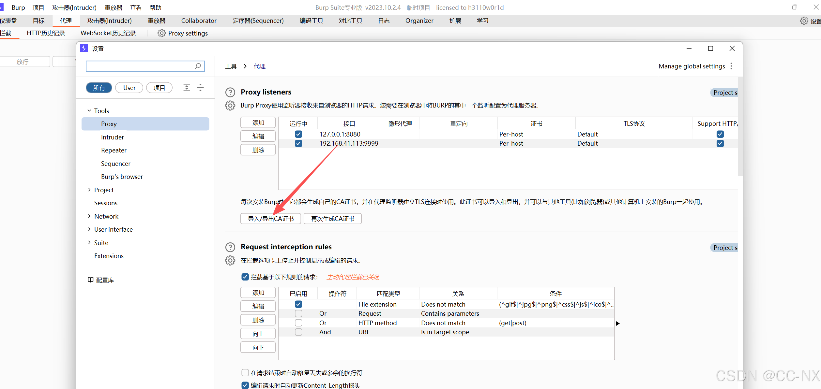Click the expand-all sections icon
821x389 pixels.
click(x=187, y=88)
